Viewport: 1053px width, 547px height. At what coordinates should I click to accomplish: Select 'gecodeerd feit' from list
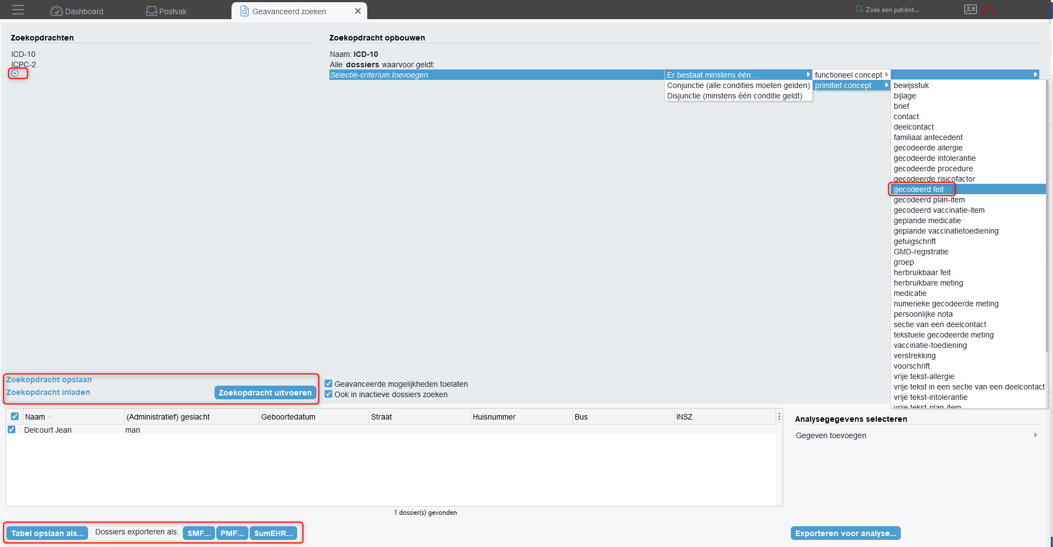click(x=968, y=189)
